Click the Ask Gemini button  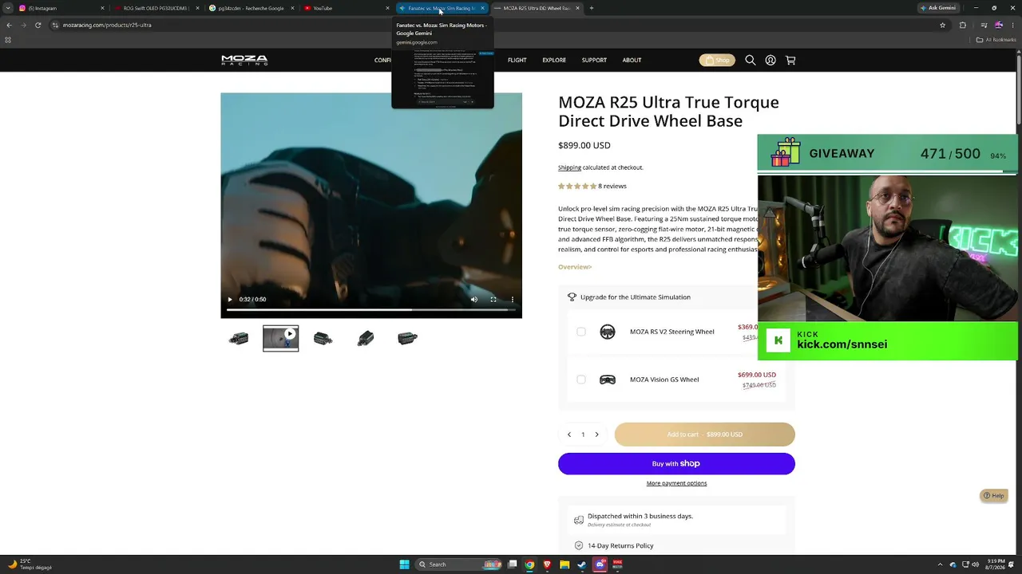tap(937, 8)
